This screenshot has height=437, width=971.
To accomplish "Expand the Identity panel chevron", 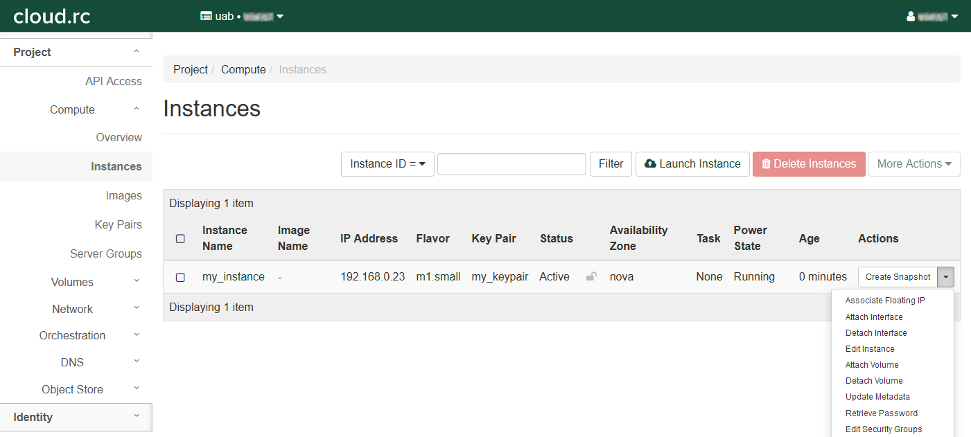I will (x=136, y=417).
